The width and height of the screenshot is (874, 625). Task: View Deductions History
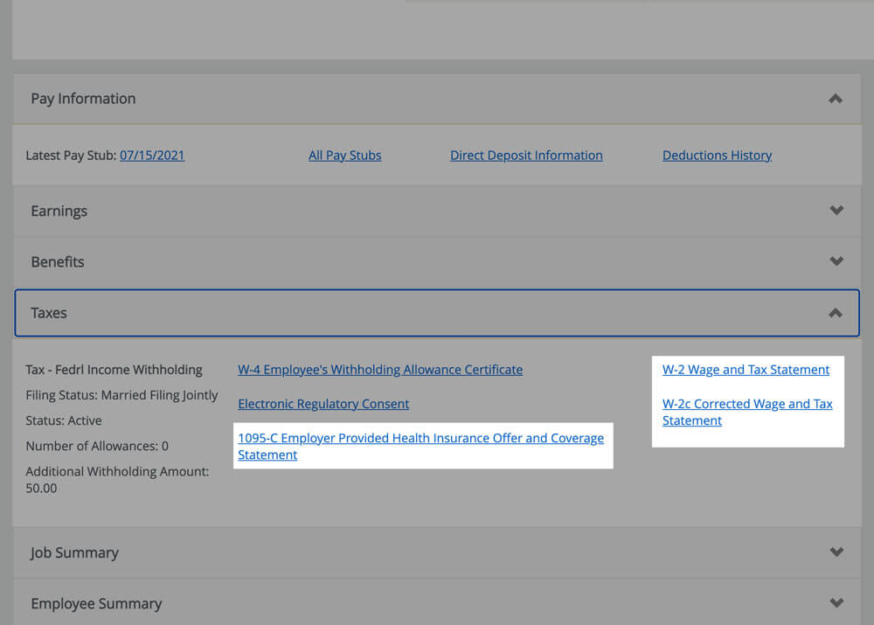(717, 155)
